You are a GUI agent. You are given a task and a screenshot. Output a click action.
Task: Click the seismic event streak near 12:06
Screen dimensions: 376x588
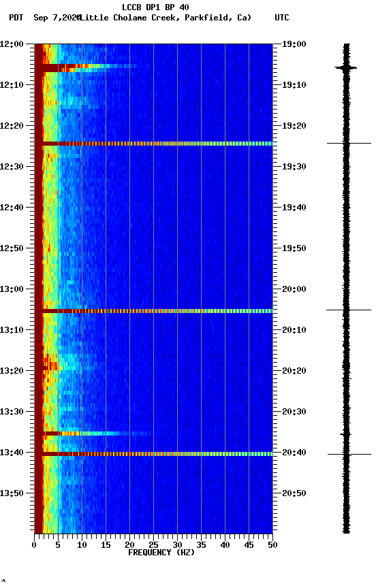click(86, 67)
